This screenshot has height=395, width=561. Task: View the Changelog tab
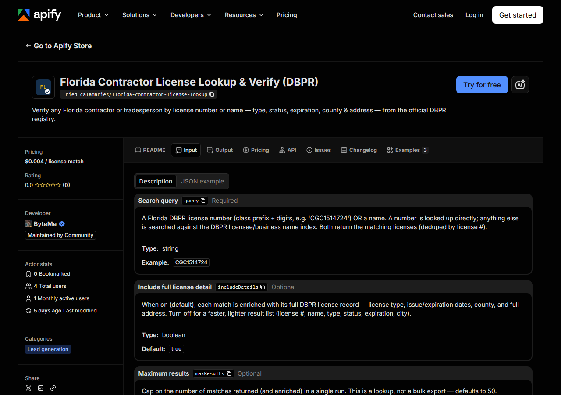tap(359, 150)
